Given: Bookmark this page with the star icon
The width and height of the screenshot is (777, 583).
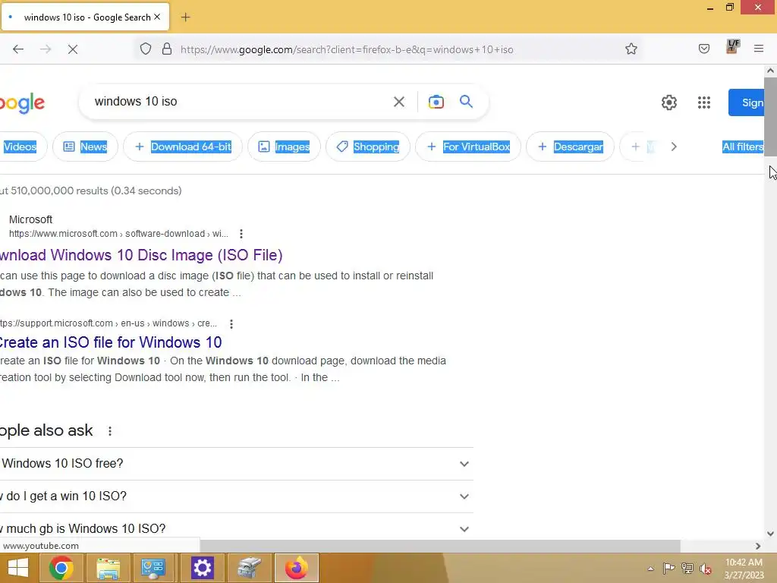Looking at the screenshot, I should pos(631,49).
